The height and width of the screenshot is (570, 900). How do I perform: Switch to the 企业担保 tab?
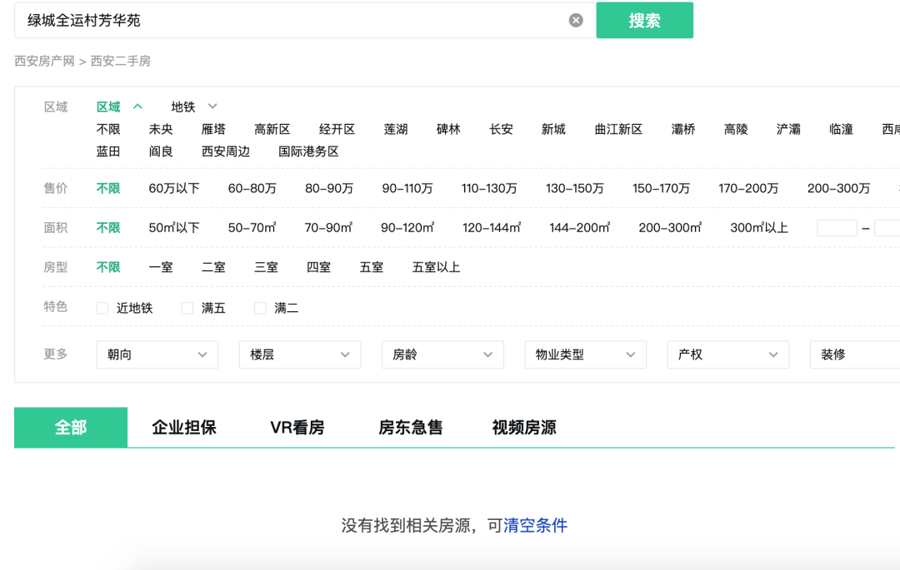pos(184,428)
